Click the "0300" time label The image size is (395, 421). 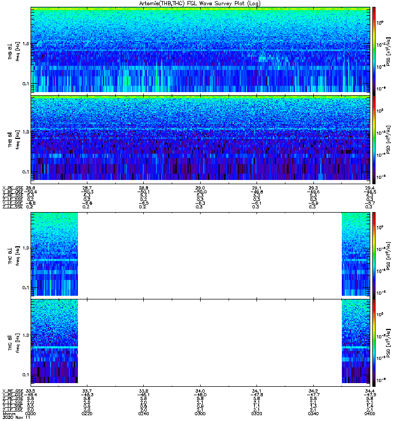point(200,414)
